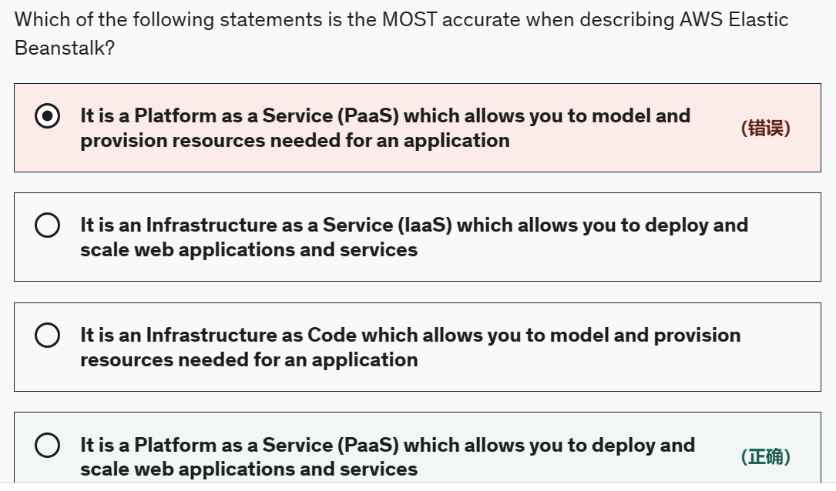Screen dimensions: 836x491
Task: Select the radio button for PaaS model and provision
Action: (48, 116)
